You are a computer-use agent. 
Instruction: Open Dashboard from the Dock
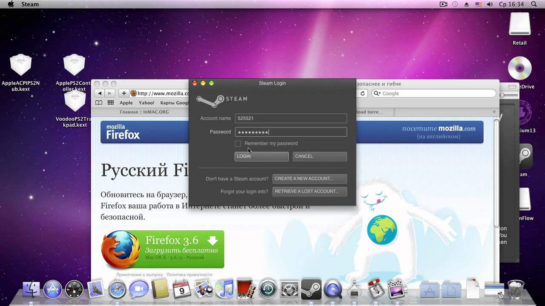[75, 289]
